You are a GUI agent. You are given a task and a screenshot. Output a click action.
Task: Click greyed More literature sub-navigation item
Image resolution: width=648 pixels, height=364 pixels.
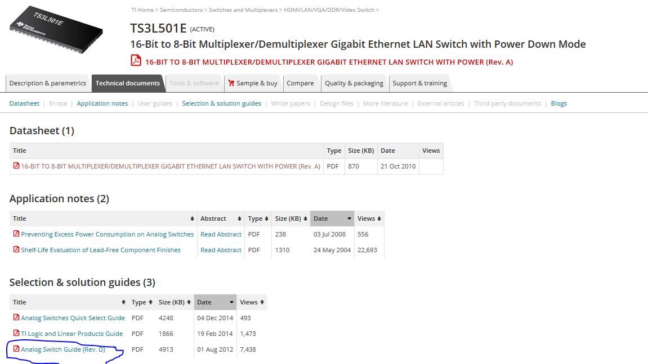[385, 103]
